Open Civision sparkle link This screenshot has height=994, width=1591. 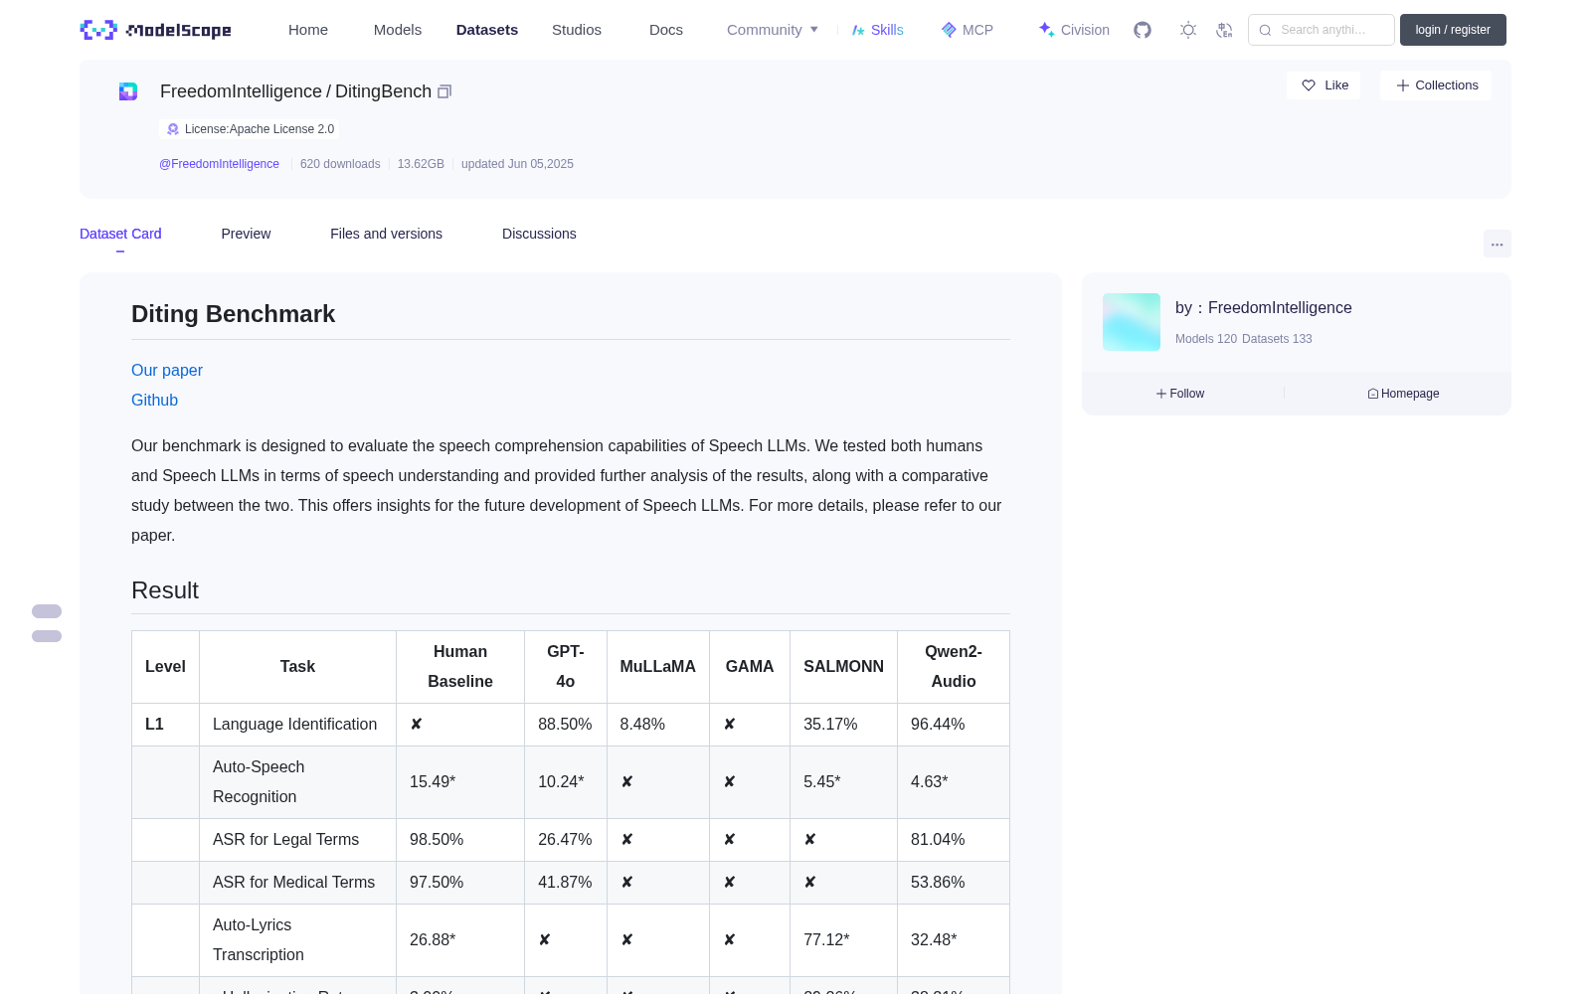[x=1074, y=30]
